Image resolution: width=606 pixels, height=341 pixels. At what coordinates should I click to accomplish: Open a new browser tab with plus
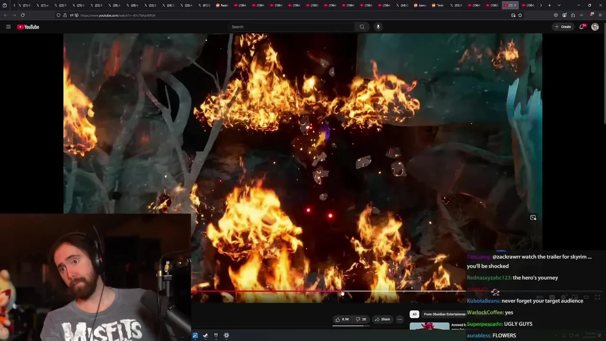tap(549, 5)
